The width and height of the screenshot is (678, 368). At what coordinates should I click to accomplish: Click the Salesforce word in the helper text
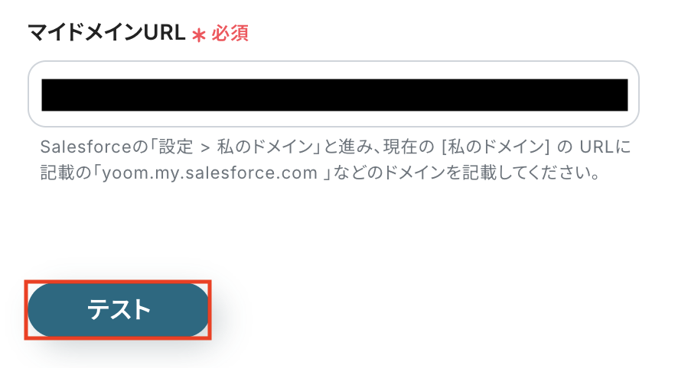coord(86,147)
